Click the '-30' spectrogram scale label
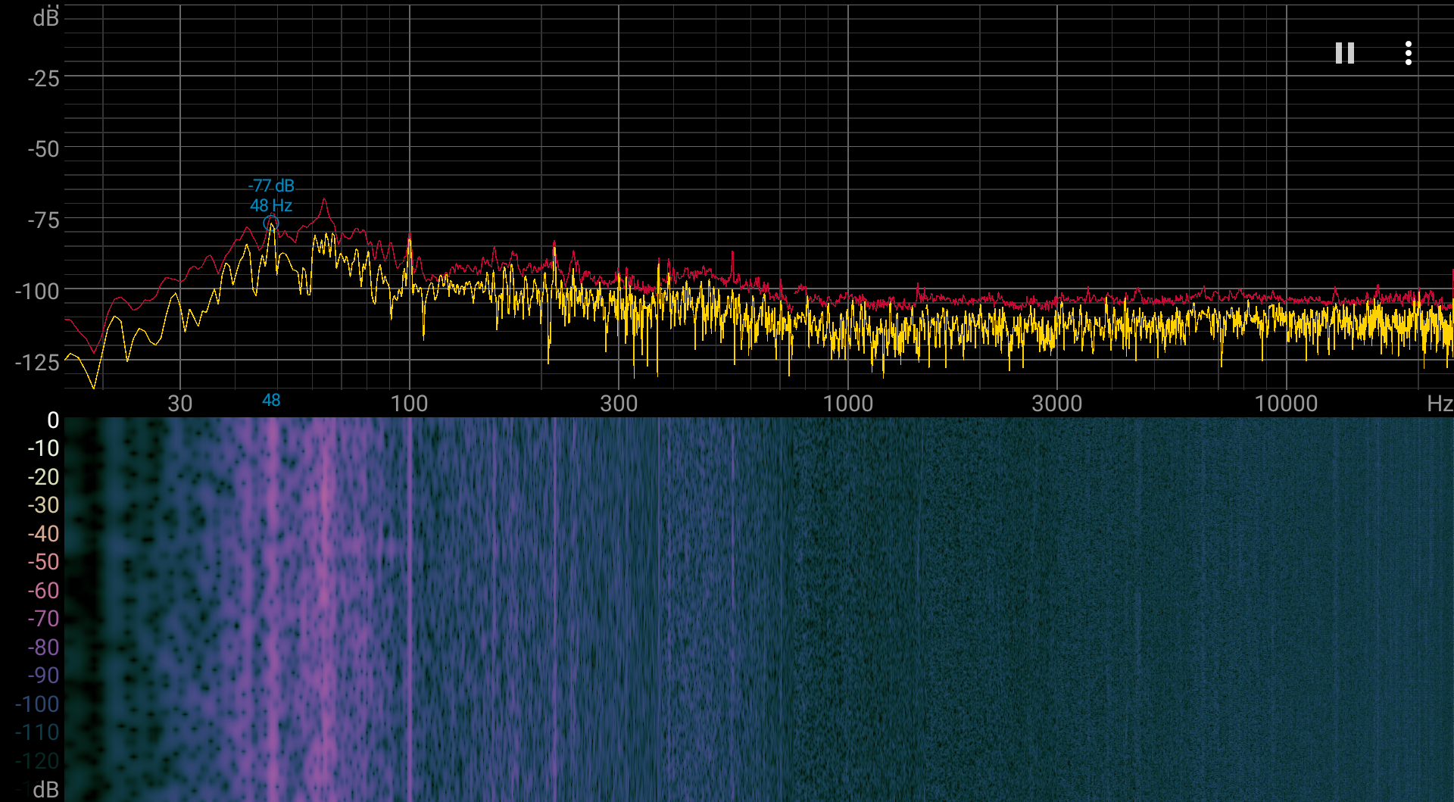The height and width of the screenshot is (802, 1454). pos(43,505)
